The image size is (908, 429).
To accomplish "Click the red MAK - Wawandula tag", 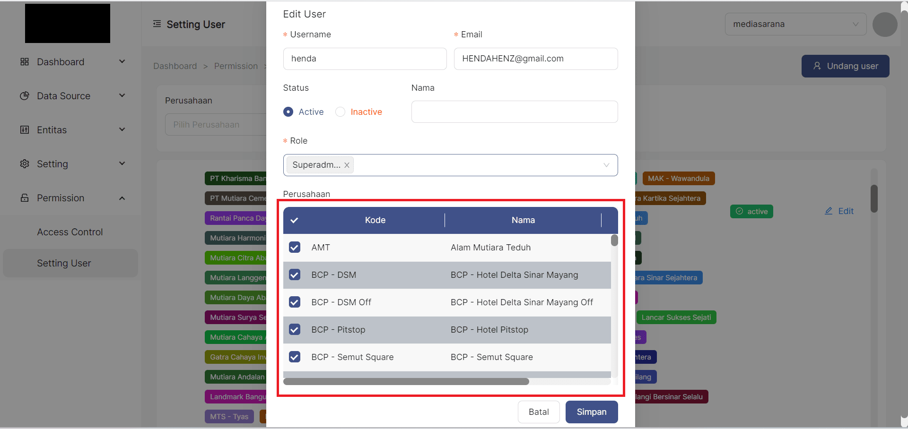I will (x=679, y=178).
